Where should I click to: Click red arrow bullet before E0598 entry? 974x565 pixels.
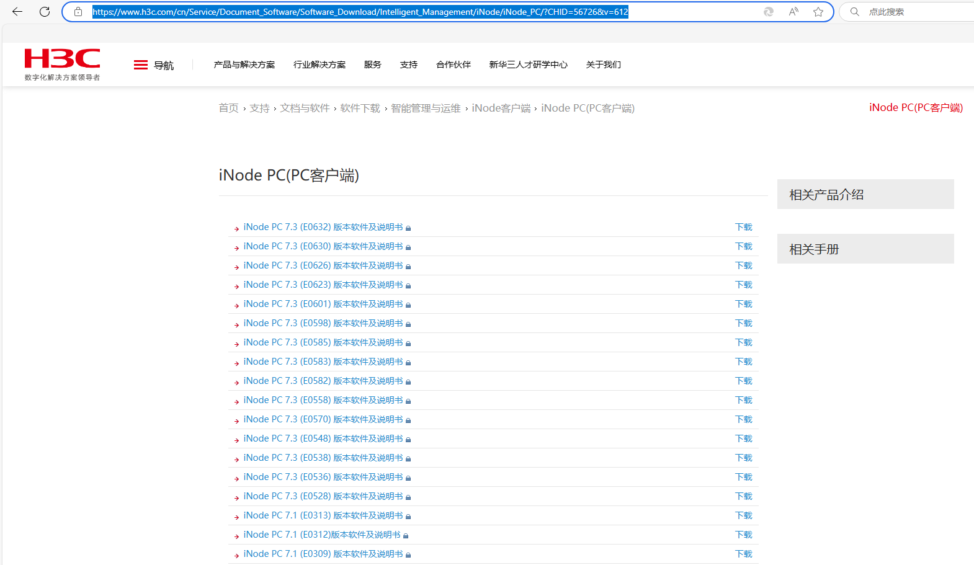point(236,325)
